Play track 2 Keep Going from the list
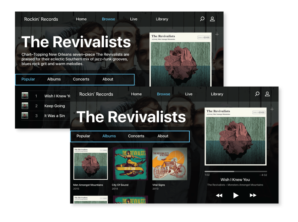The image size is (298, 222). [x=55, y=106]
